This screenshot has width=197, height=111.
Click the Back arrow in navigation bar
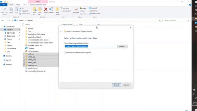tap(2, 20)
